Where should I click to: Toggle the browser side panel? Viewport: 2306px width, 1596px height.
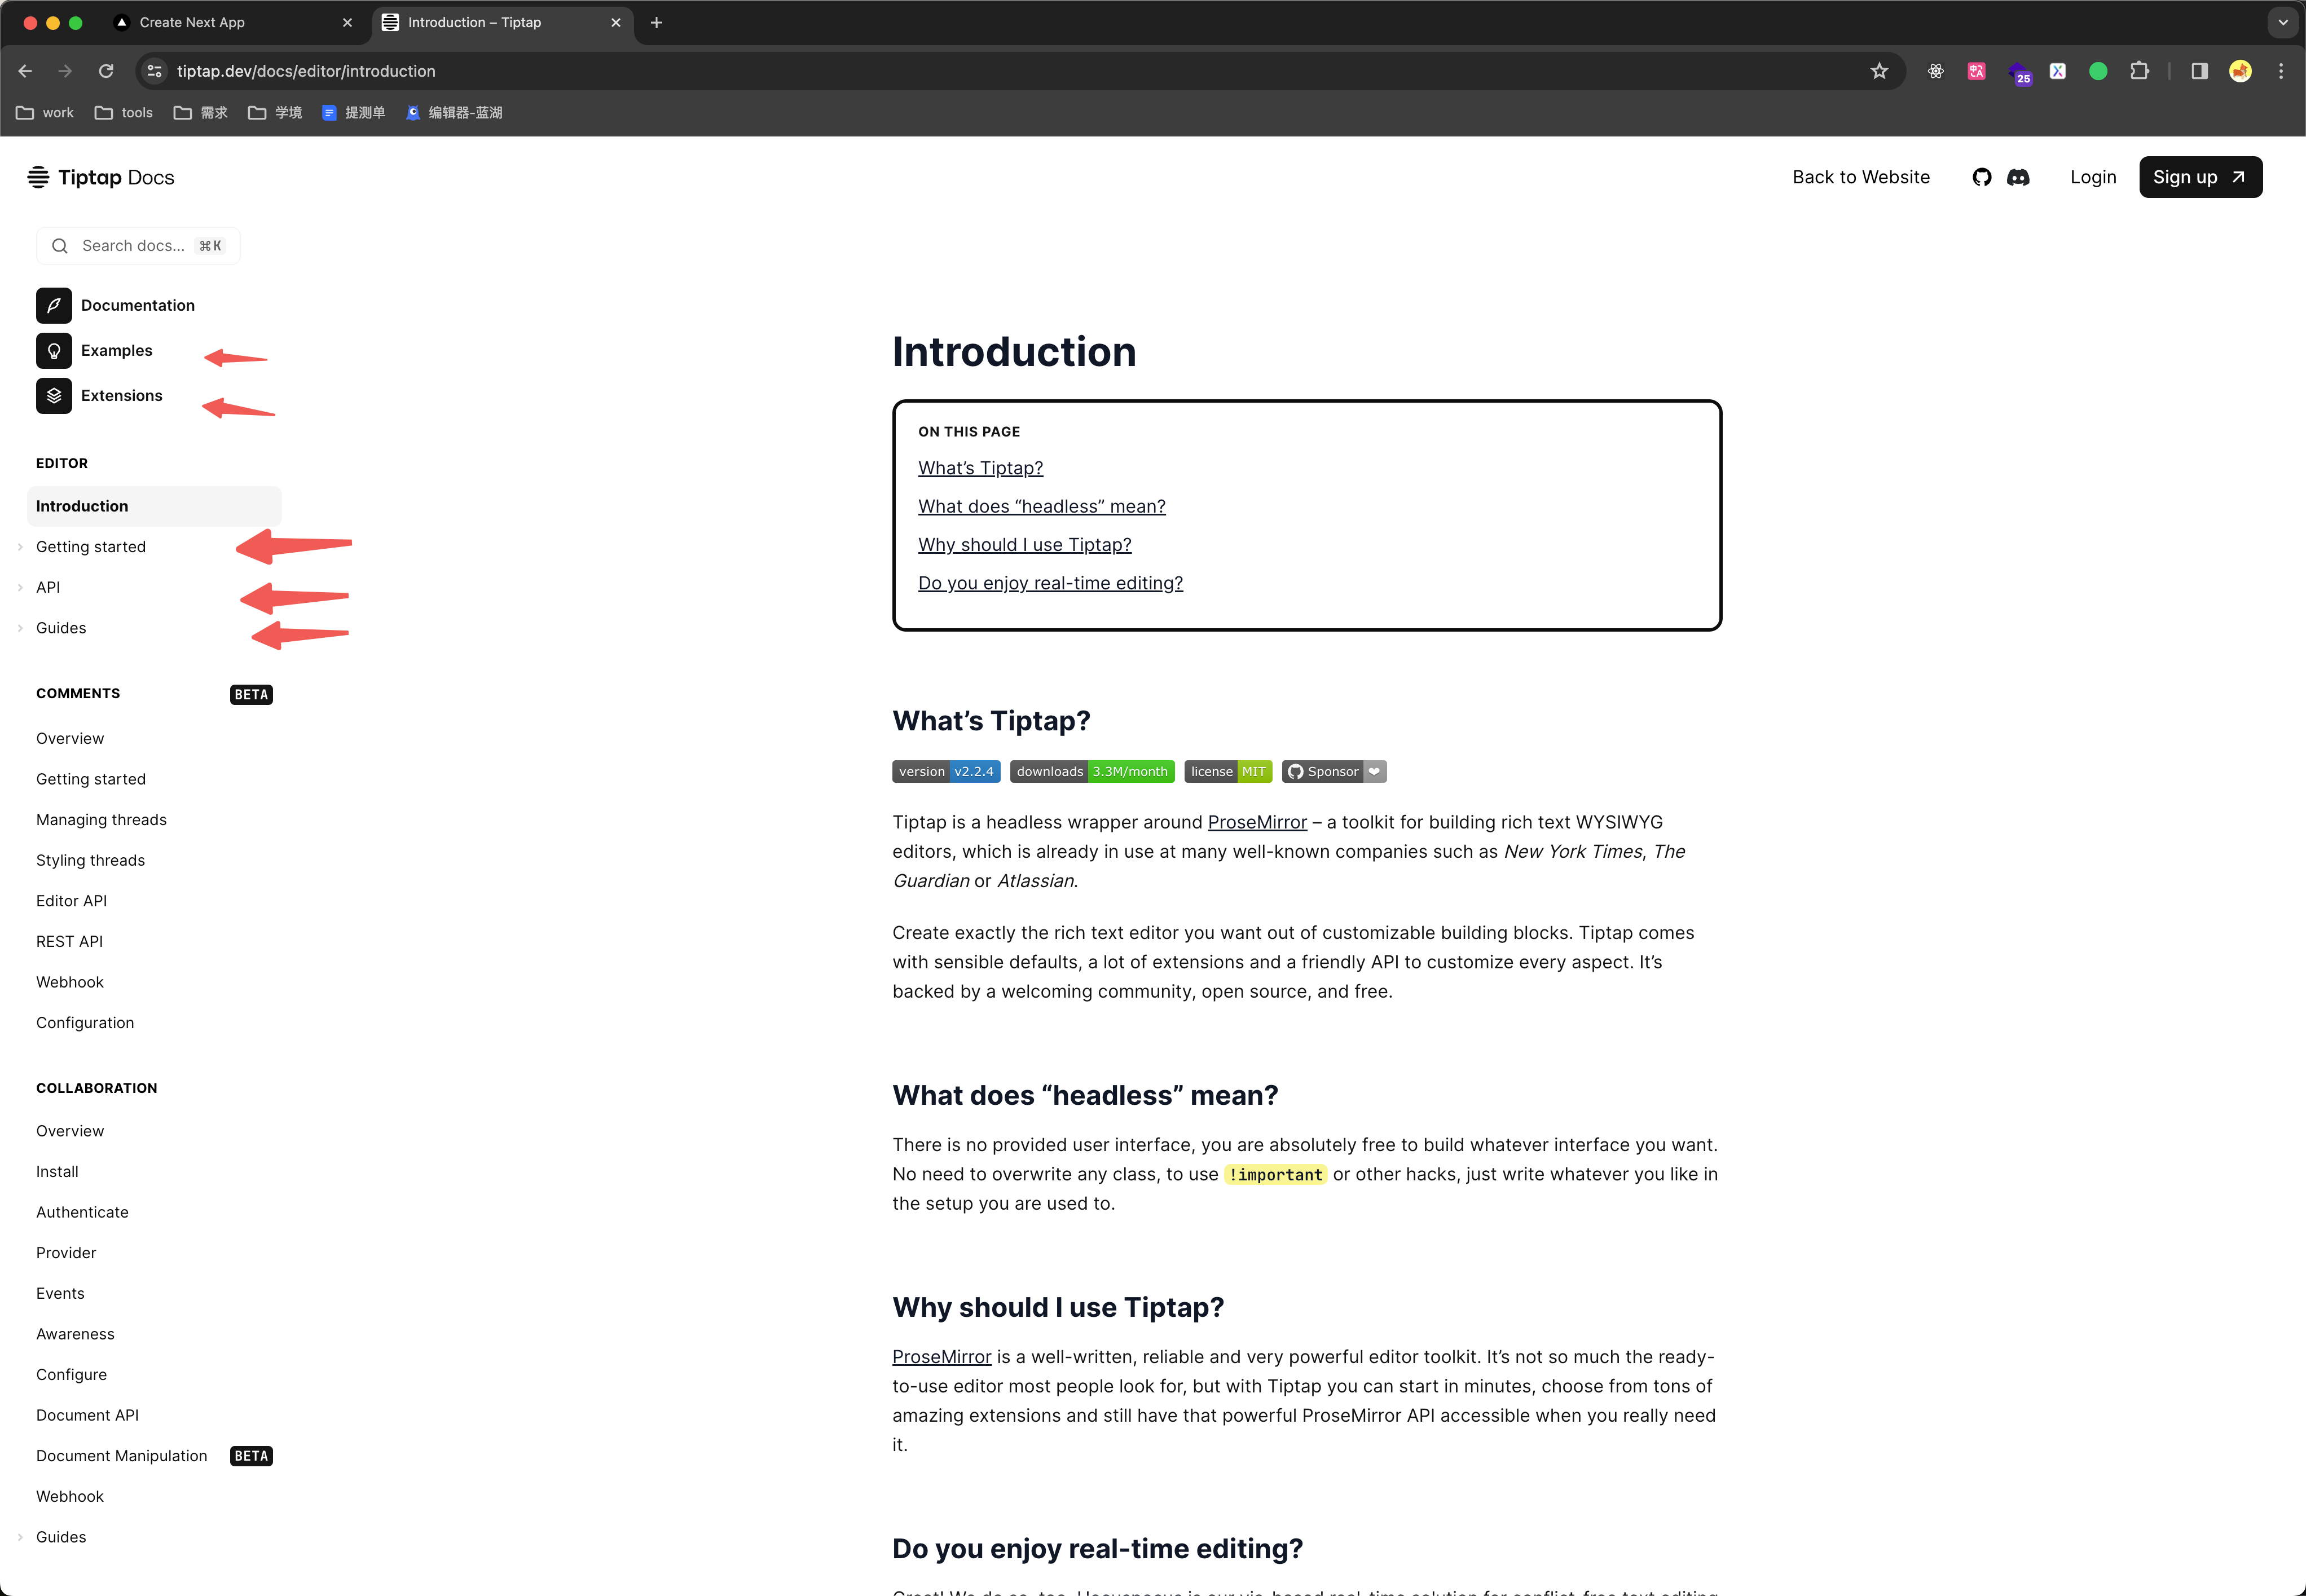click(x=2199, y=71)
